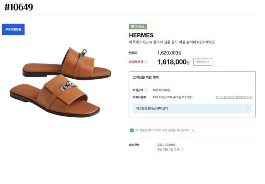Click the chevron arrow on the membership benefits banner
This screenshot has height=184, width=265.
tap(248, 109)
